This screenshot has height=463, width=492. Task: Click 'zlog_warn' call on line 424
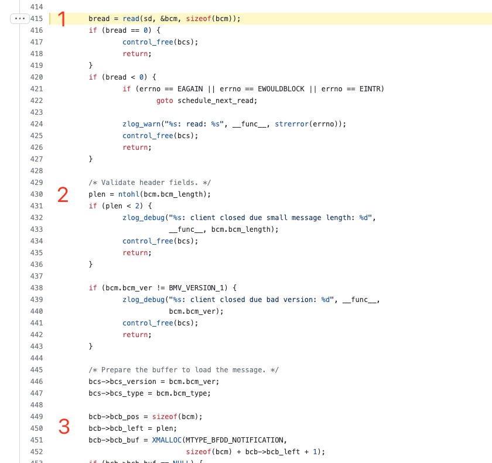pos(142,124)
